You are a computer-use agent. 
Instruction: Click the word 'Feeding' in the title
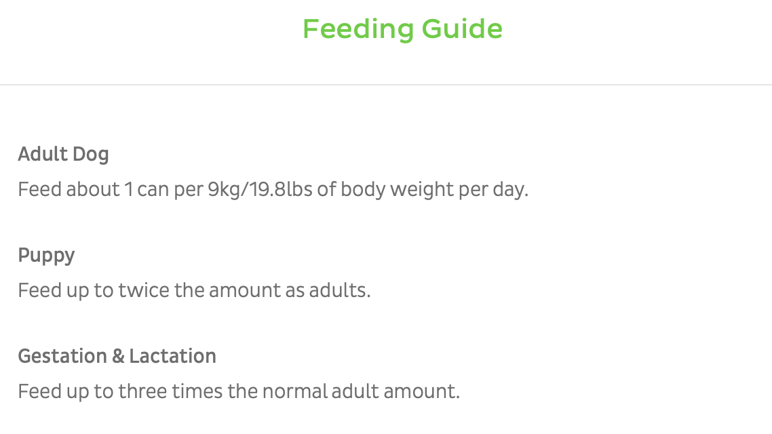click(358, 29)
